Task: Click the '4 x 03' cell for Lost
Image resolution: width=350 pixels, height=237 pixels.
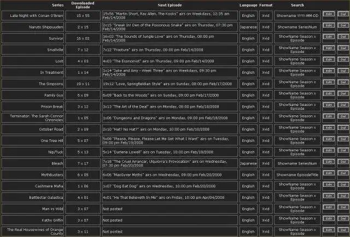Action: [x=83, y=61]
